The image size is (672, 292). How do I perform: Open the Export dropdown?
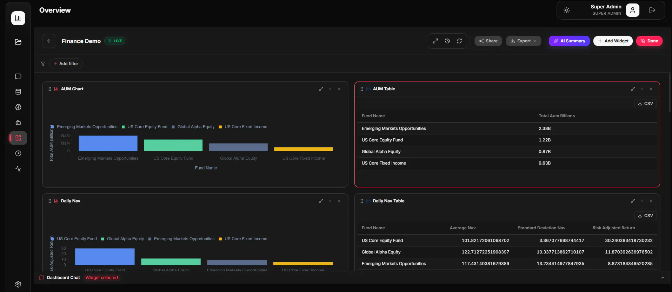point(523,41)
